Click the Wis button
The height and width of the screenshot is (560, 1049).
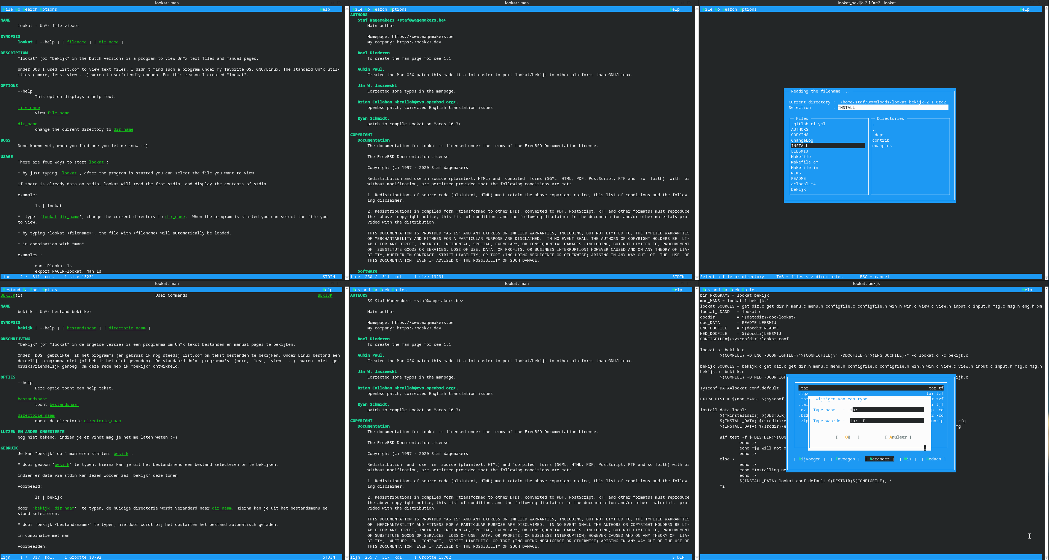coord(907,459)
